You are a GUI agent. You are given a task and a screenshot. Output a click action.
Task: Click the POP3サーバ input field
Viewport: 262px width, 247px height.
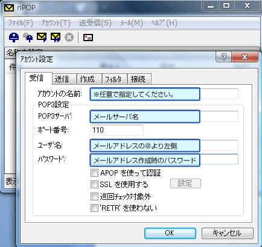164,116
